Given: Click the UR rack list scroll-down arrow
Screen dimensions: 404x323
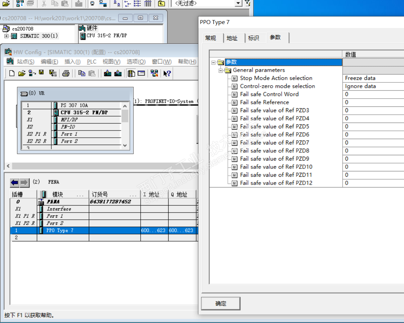Looking at the screenshot, I should pos(125,146).
